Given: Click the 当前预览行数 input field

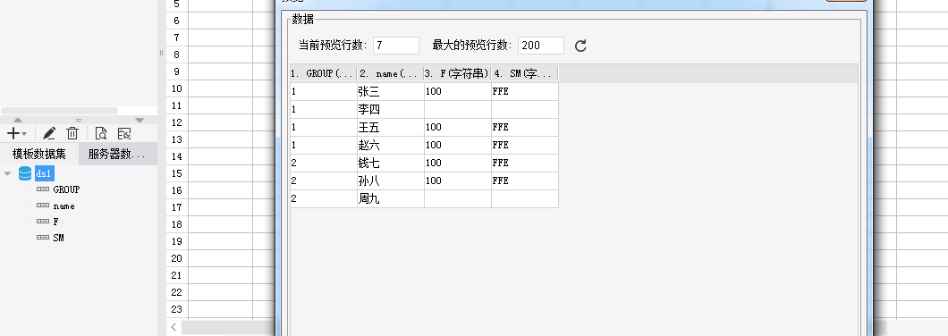Looking at the screenshot, I should tap(396, 46).
